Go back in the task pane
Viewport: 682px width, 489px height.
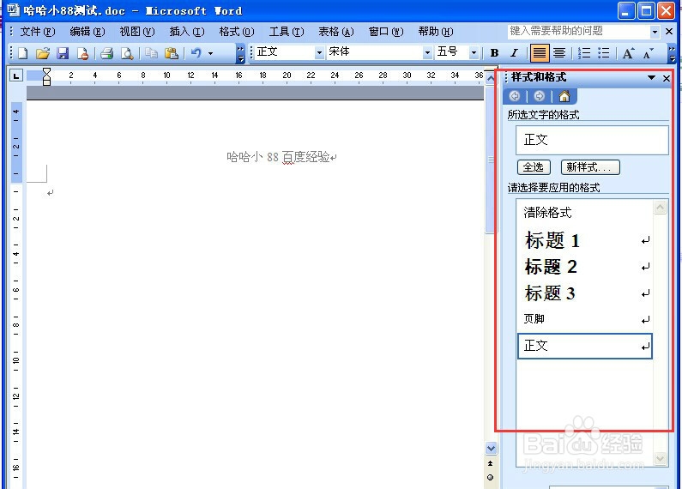(515, 96)
